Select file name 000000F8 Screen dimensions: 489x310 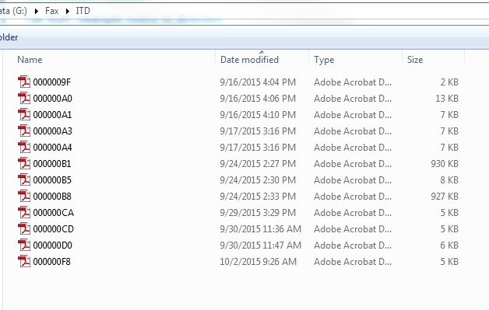pos(51,262)
